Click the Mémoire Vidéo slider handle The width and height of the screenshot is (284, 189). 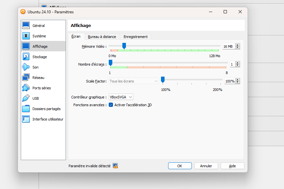pos(124,46)
